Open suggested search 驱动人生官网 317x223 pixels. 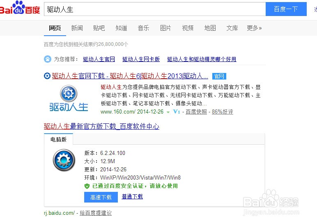click(x=99, y=59)
